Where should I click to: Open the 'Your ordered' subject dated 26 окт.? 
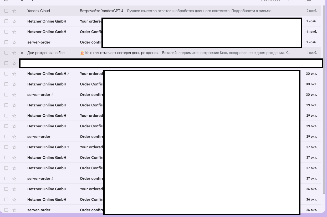pos(91,189)
